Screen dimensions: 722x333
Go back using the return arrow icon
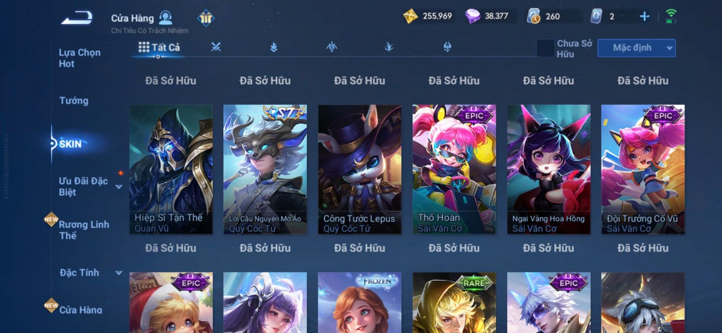click(77, 18)
